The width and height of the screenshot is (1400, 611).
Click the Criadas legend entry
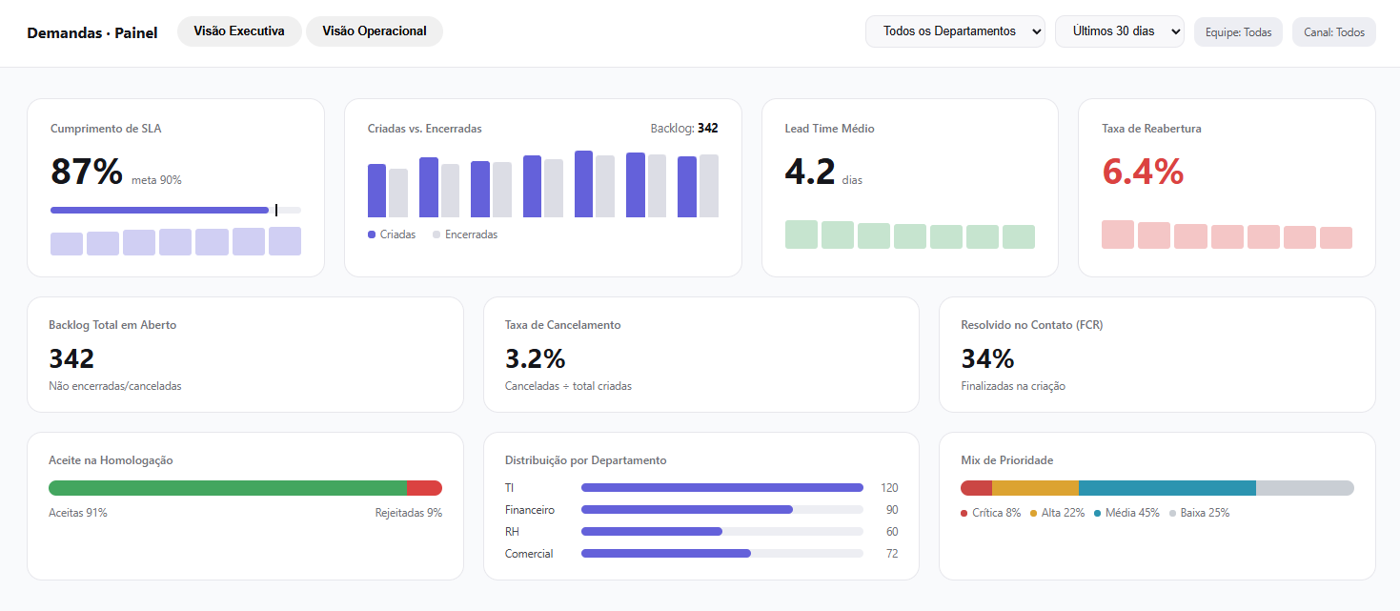[x=392, y=234]
